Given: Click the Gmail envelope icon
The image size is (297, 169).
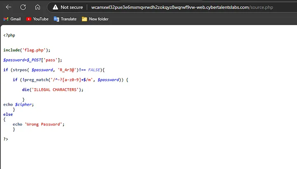Looking at the screenshot, I should (x=6, y=19).
